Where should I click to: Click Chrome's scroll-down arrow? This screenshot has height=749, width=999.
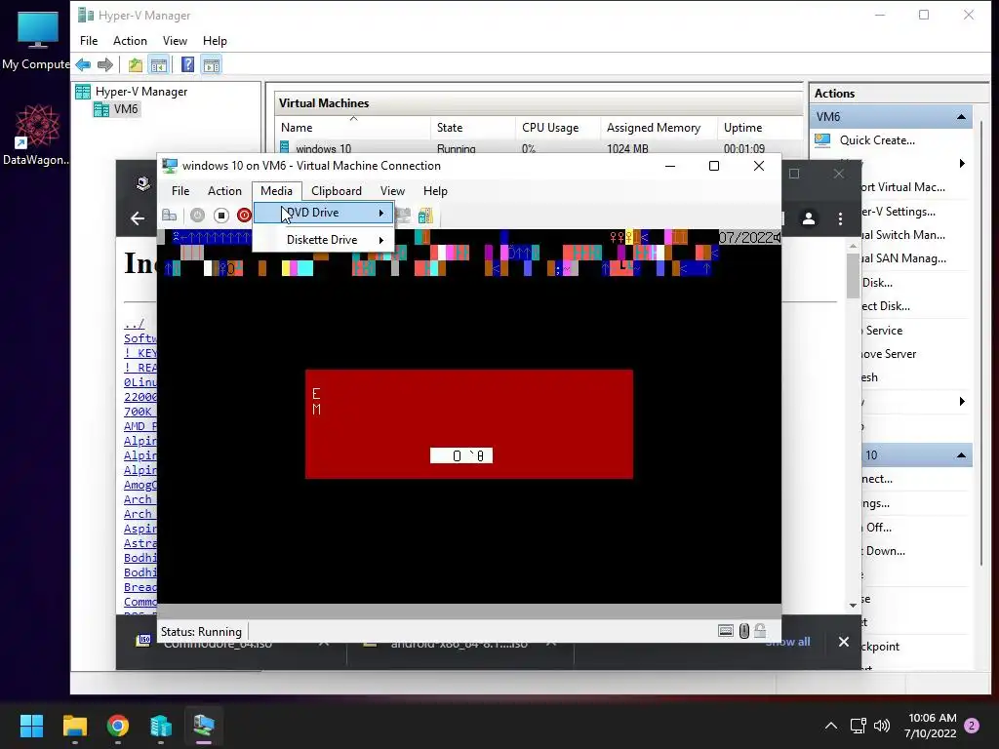853,605
